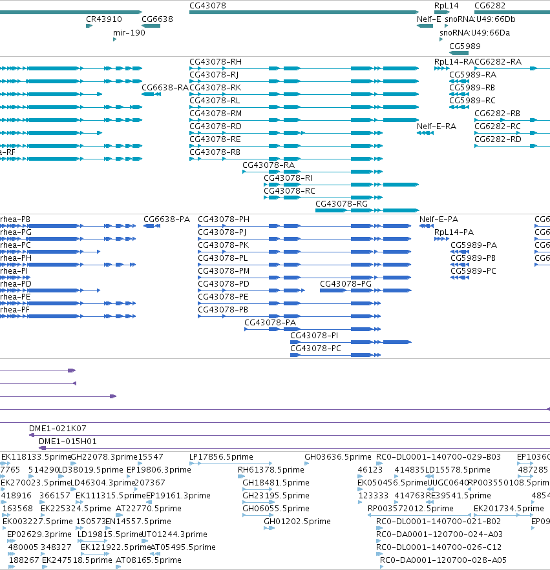Screen dimensions: 550x570
Task: Select the EP19806.3prime EST label
Action: [159, 469]
